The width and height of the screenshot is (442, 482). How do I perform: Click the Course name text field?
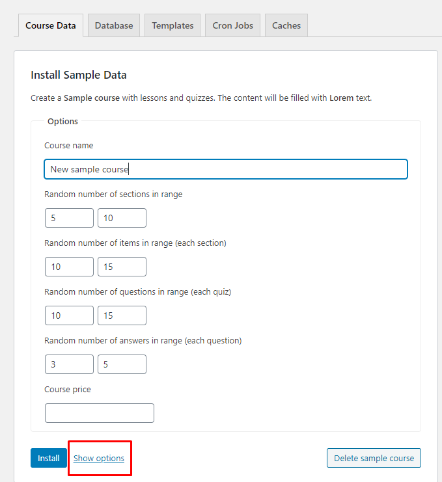pyautogui.click(x=225, y=169)
